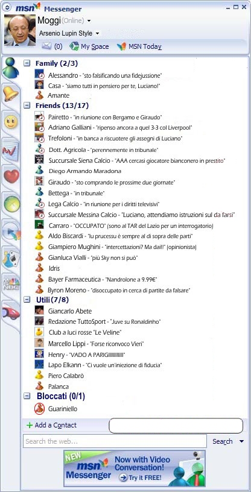
Task: Click Succursale Messina Calcio's avatar icon
Action: pyautogui.click(x=39, y=214)
